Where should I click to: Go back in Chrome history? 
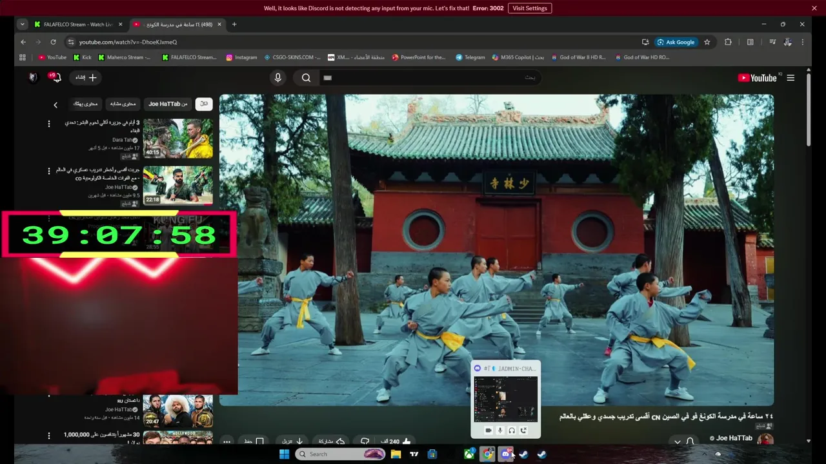point(23,42)
